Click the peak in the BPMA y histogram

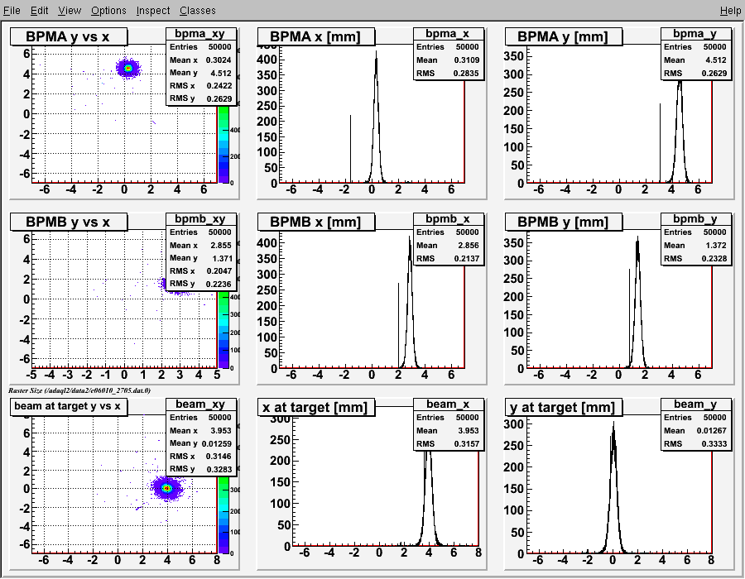680,85
